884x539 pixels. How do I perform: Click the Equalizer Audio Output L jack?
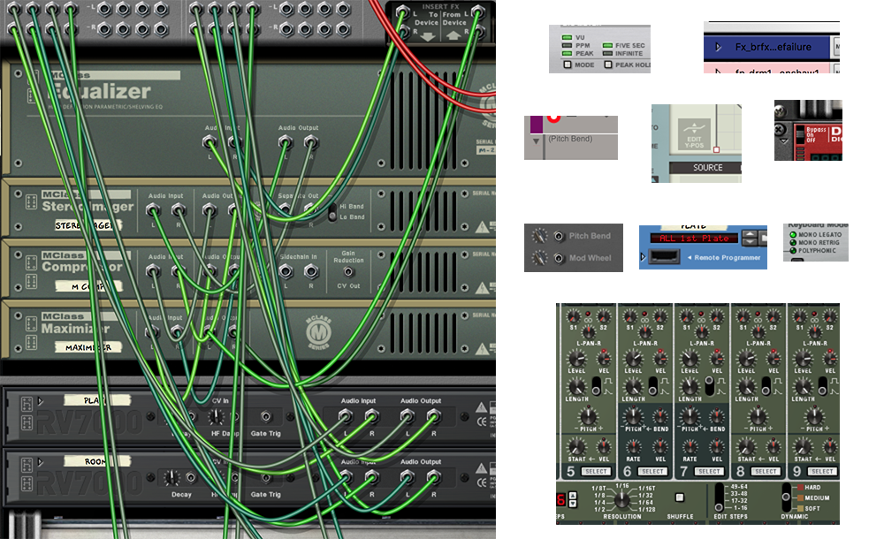pos(286,142)
